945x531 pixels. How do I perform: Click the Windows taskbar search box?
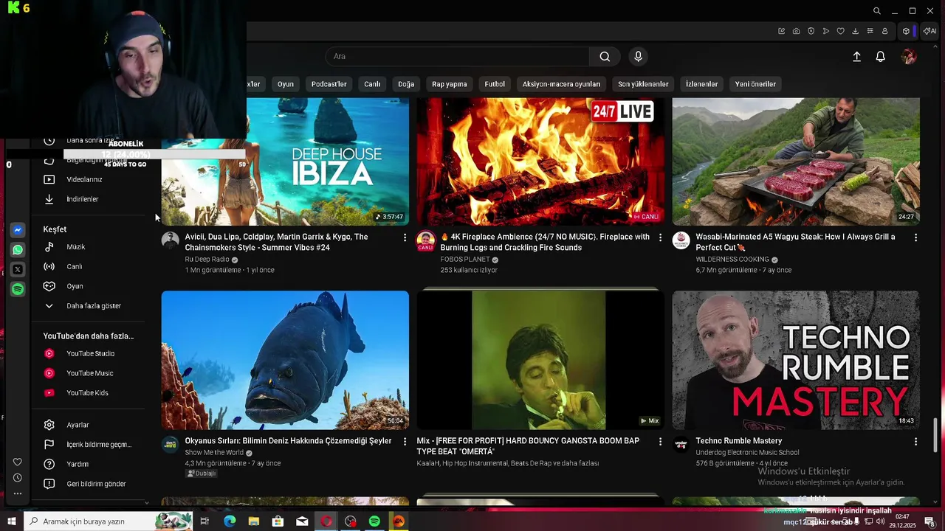[108, 521]
